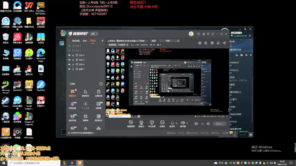Expand the toolbox more-options circle button
296x166 pixels.
point(101,84)
